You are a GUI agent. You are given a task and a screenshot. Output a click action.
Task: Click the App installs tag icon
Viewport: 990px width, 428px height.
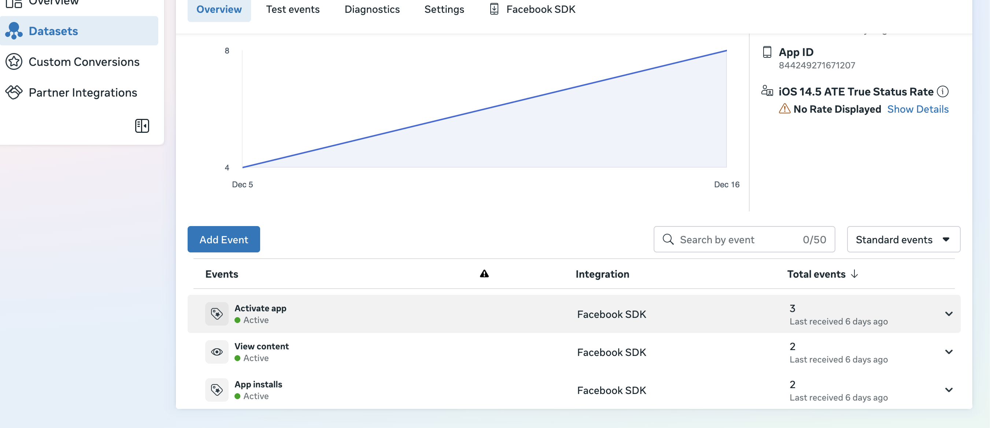217,390
